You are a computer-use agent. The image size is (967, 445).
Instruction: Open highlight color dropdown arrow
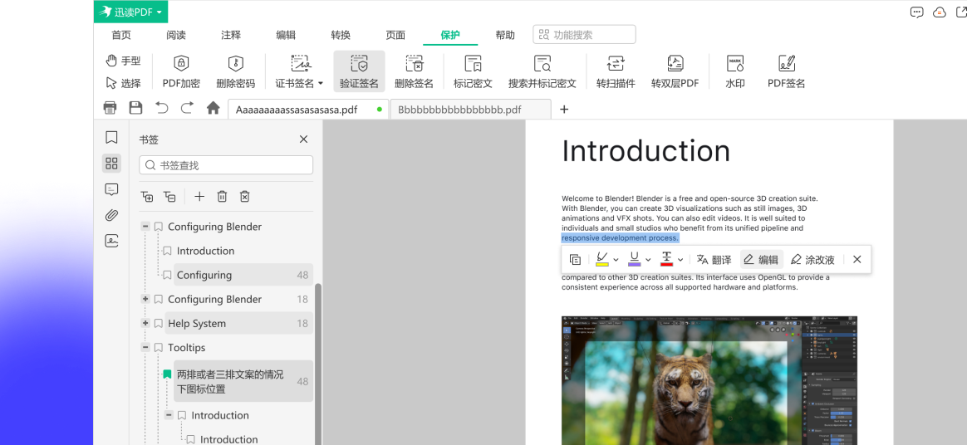(x=616, y=260)
